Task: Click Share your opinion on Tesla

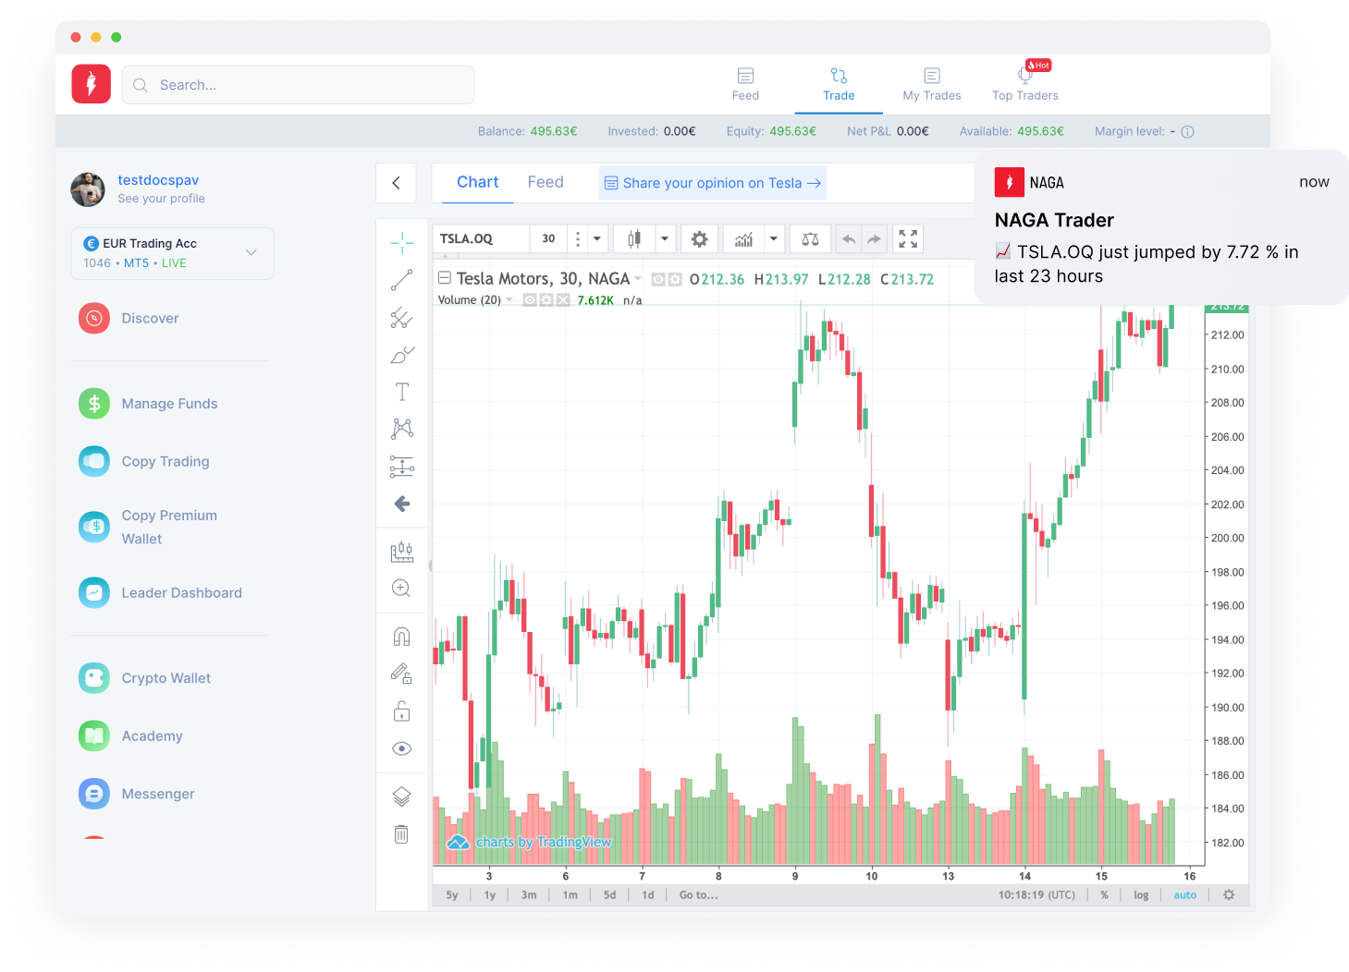Action: pos(712,183)
